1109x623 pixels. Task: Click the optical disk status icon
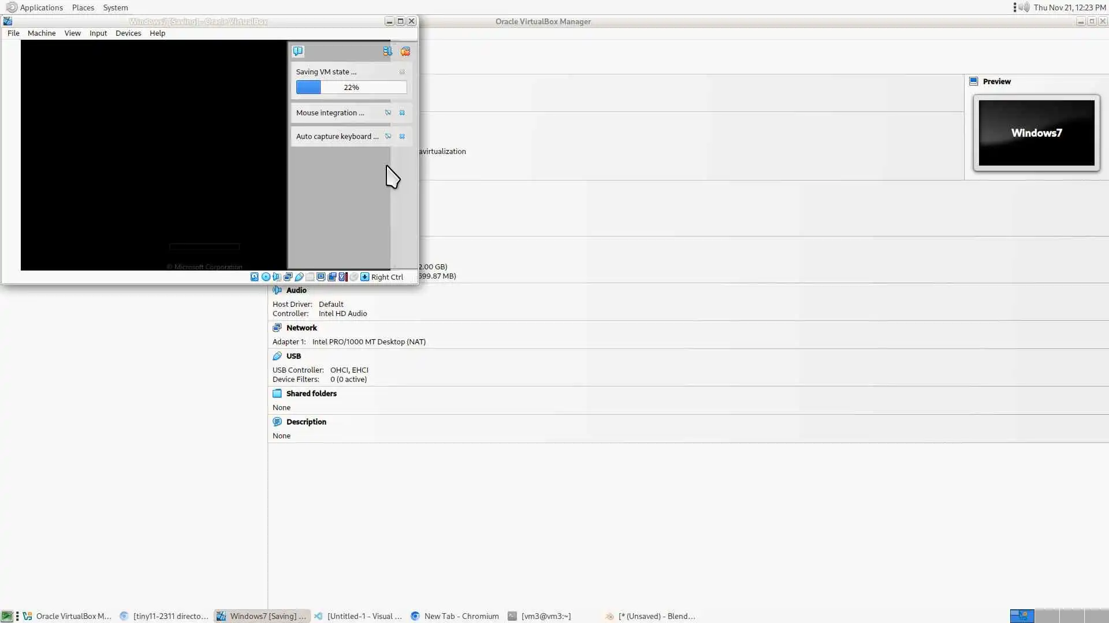point(266,277)
